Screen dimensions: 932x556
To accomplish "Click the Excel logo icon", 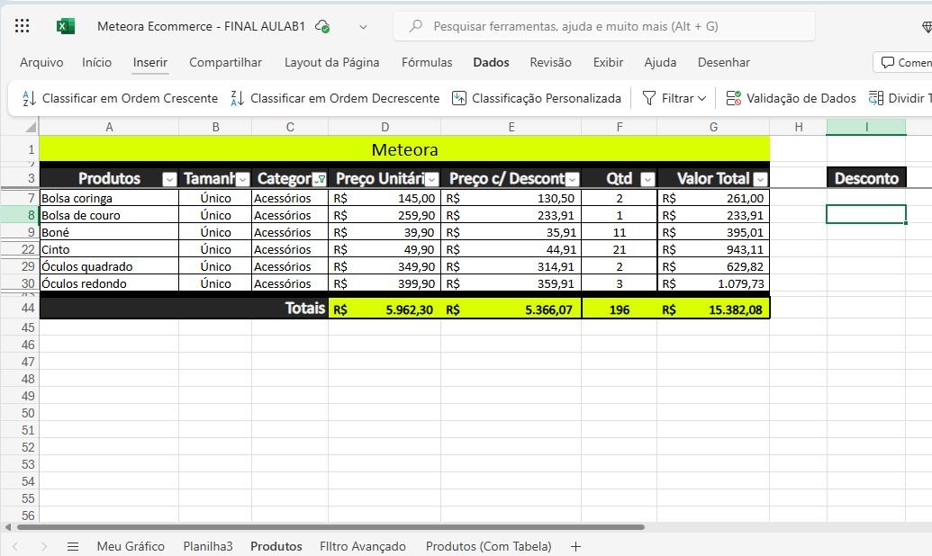I will click(x=66, y=26).
